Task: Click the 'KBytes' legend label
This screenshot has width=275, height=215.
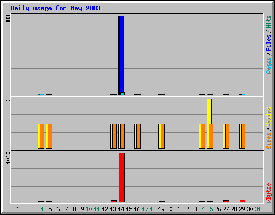Action: 269,193
